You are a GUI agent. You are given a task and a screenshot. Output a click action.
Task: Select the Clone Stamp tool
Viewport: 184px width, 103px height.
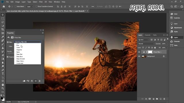pyautogui.click(x=3, y=48)
